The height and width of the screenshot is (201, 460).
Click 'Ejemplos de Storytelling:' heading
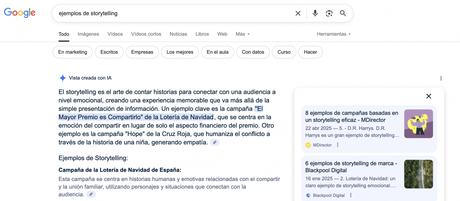coord(93,158)
